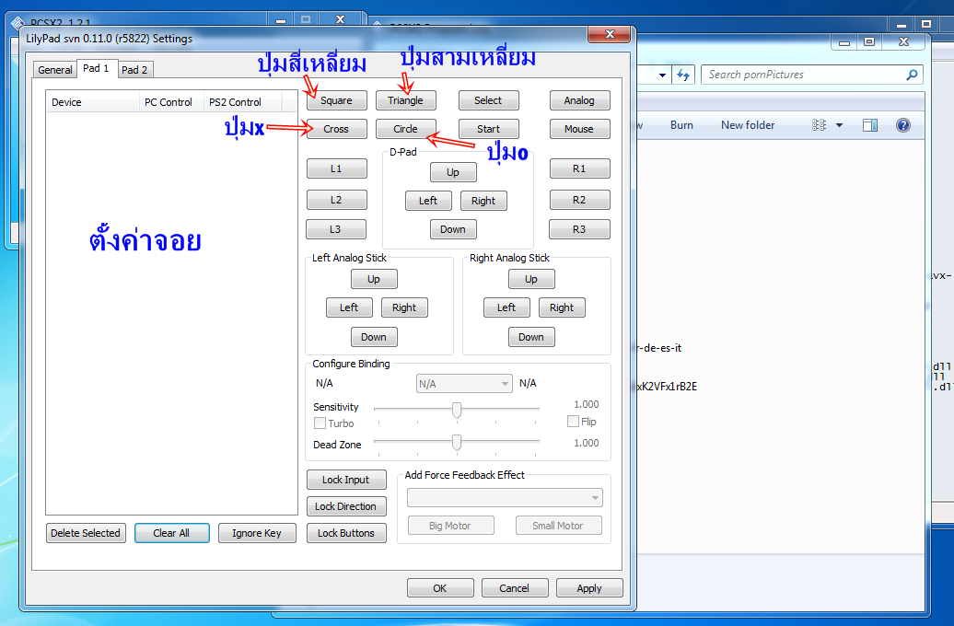Click Burn in Explorer toolbar
954x626 pixels.
pos(681,124)
